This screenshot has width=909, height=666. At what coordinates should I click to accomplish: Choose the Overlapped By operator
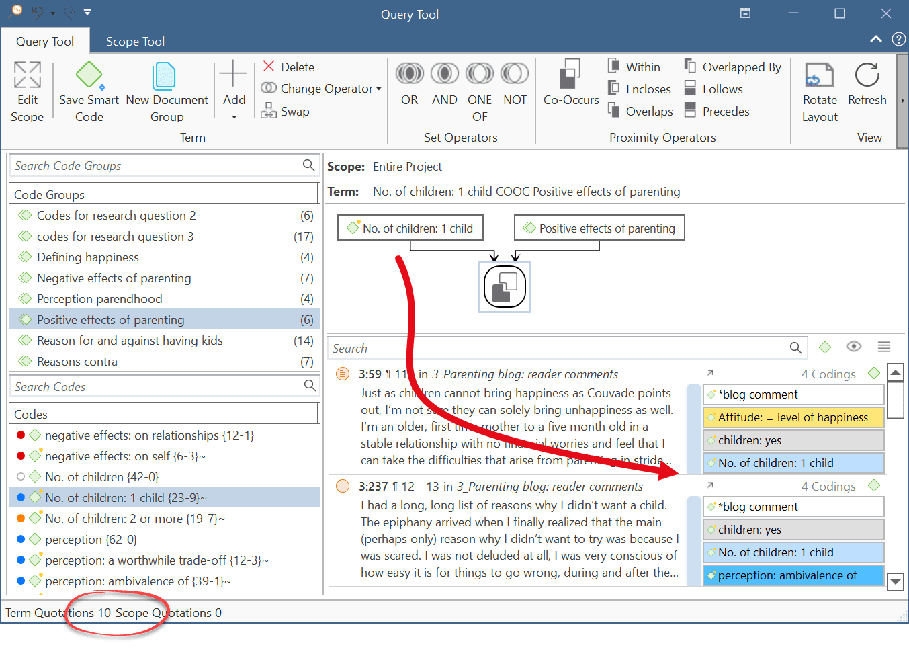coord(733,67)
